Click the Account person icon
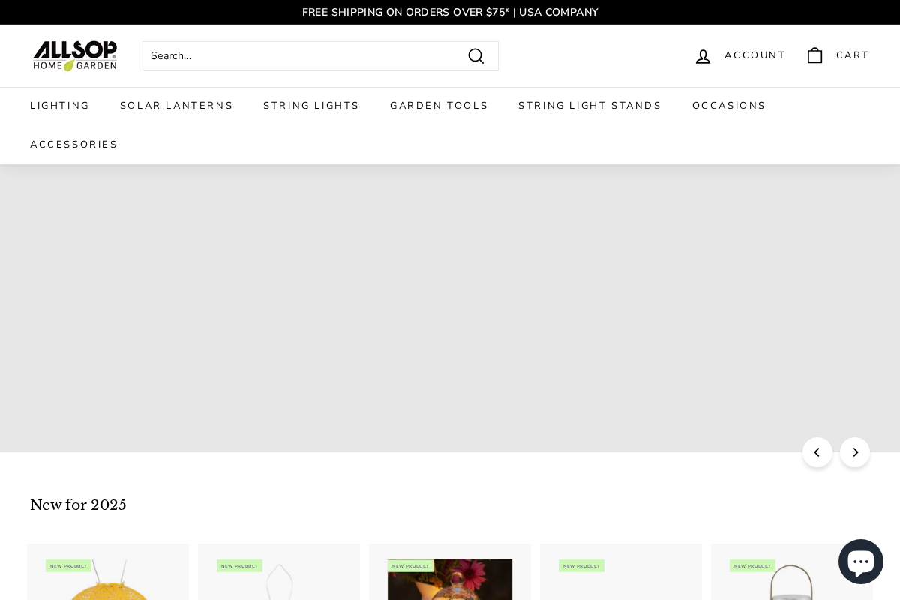Image resolution: width=900 pixels, height=600 pixels. (x=703, y=55)
